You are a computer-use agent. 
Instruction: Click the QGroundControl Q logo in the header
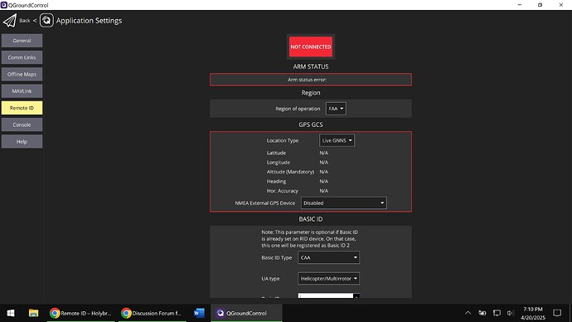click(46, 21)
